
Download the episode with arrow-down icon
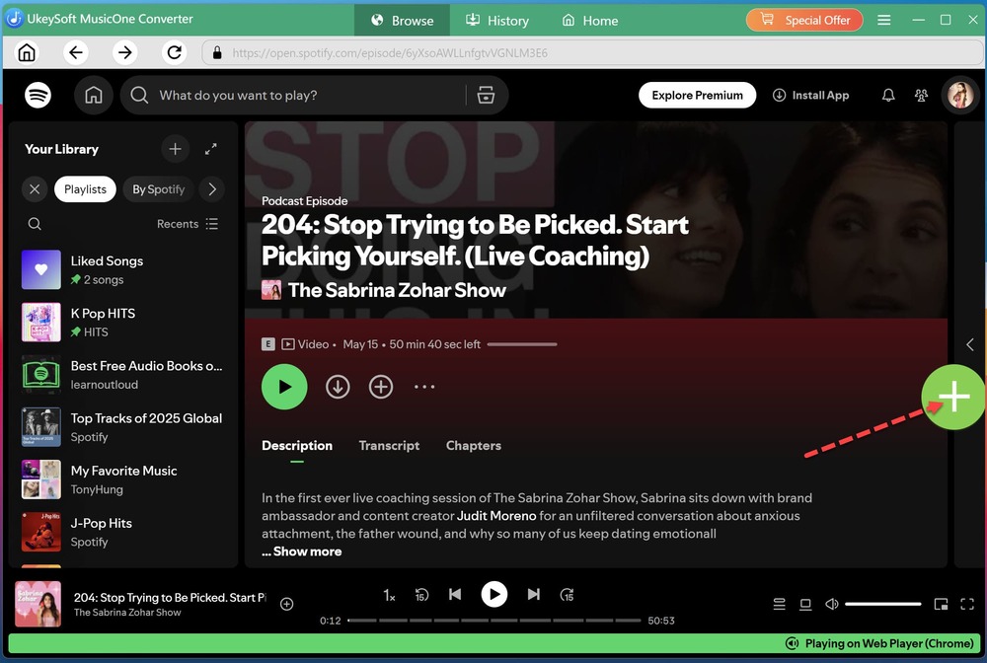(x=338, y=386)
